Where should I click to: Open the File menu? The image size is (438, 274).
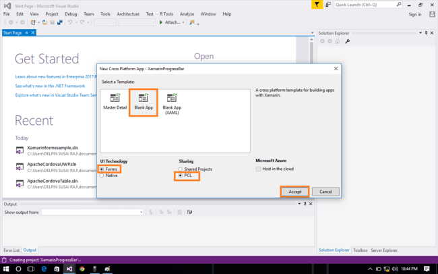click(7, 14)
